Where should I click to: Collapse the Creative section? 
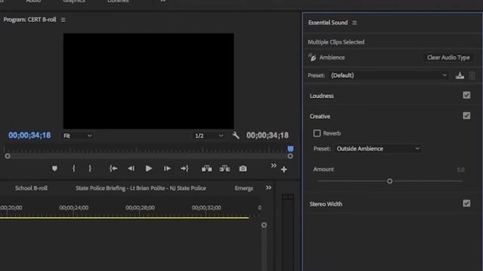320,117
